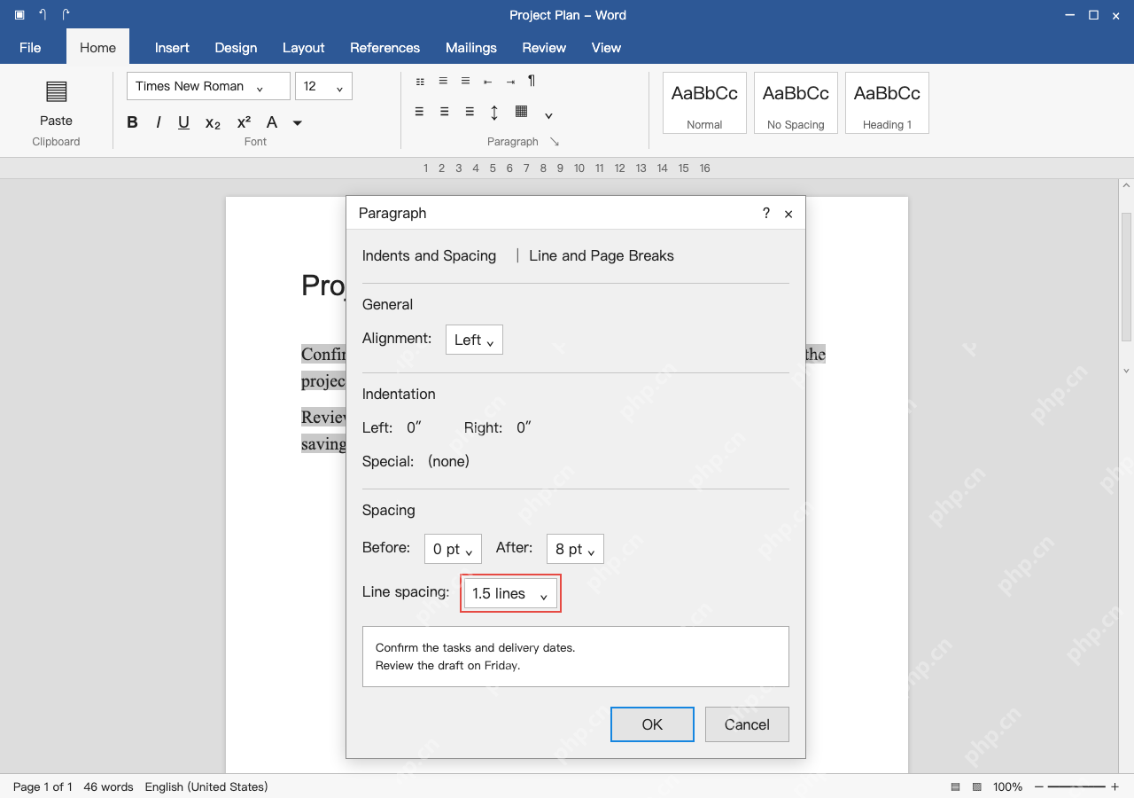The image size is (1134, 798).
Task: Select the Home ribbon tab
Action: click(97, 48)
